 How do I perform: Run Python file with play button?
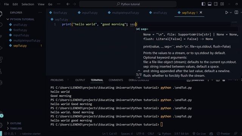coord(226,12)
